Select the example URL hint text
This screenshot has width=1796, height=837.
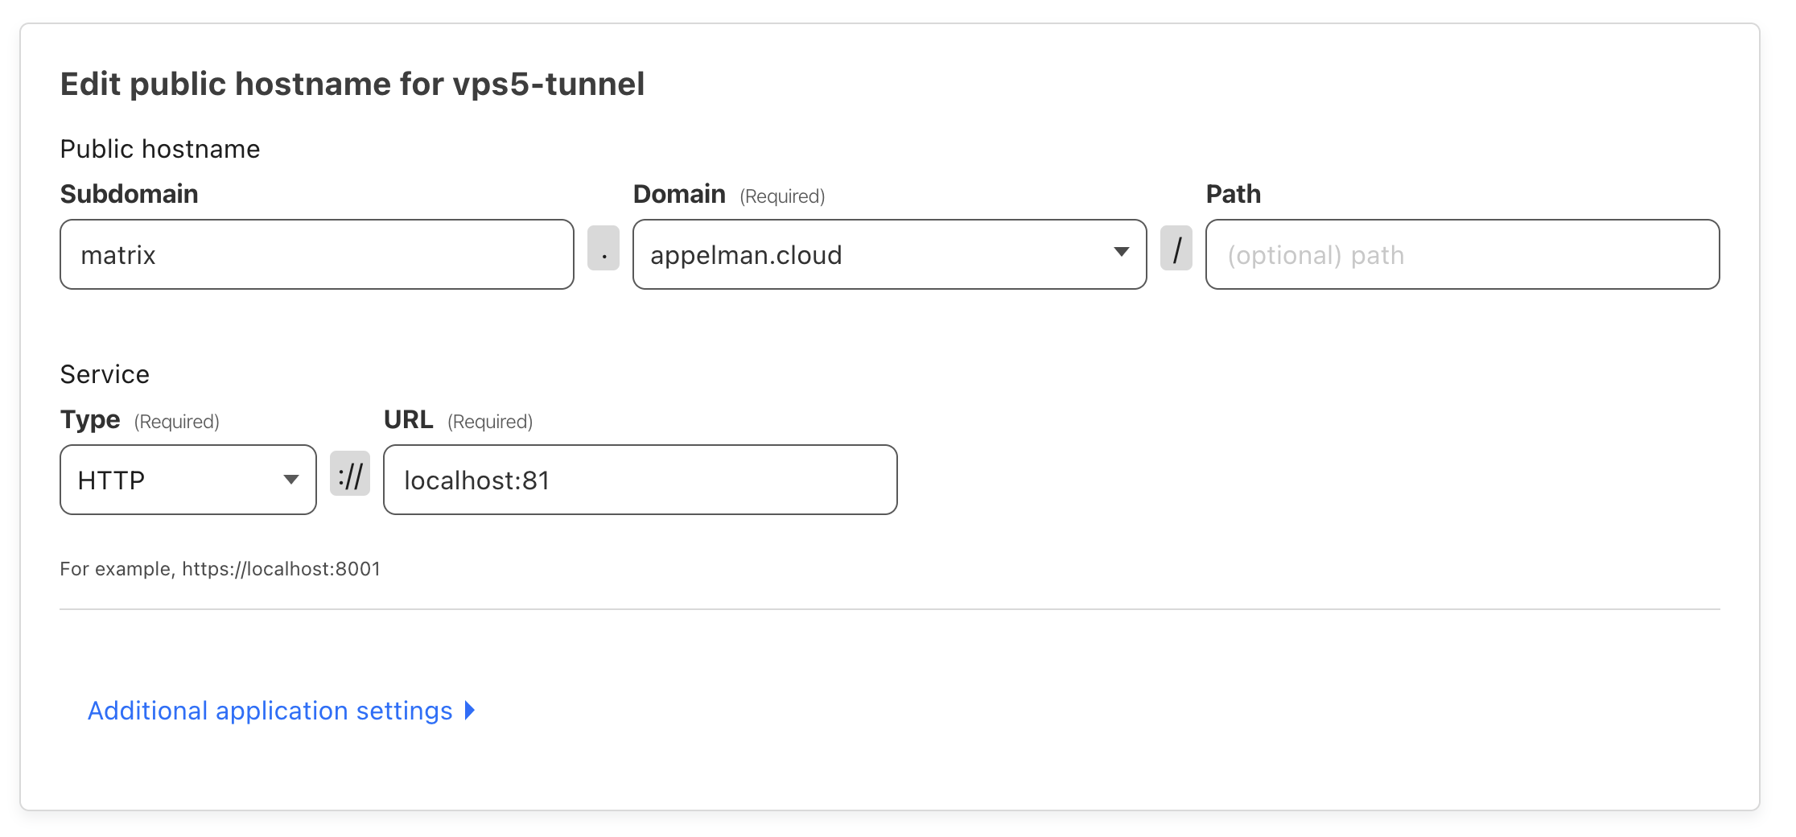click(220, 568)
